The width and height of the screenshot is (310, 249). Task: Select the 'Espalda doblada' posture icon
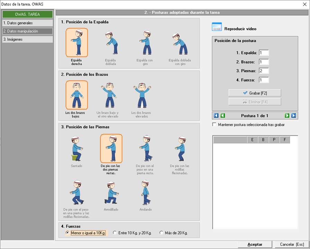[x=111, y=43]
